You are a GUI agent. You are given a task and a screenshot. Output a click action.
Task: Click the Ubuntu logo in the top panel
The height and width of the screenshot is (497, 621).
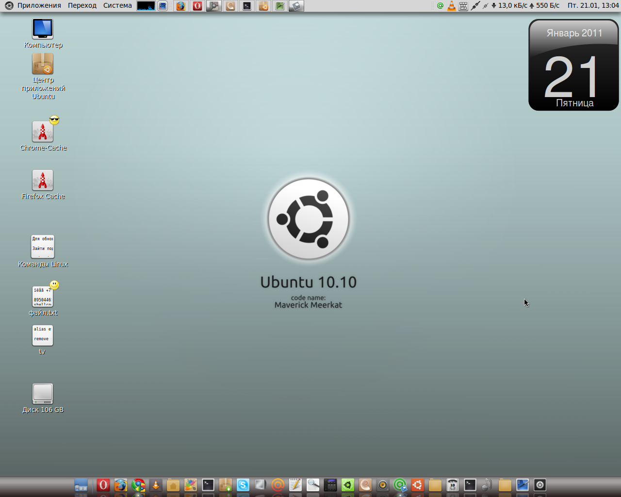(9, 6)
